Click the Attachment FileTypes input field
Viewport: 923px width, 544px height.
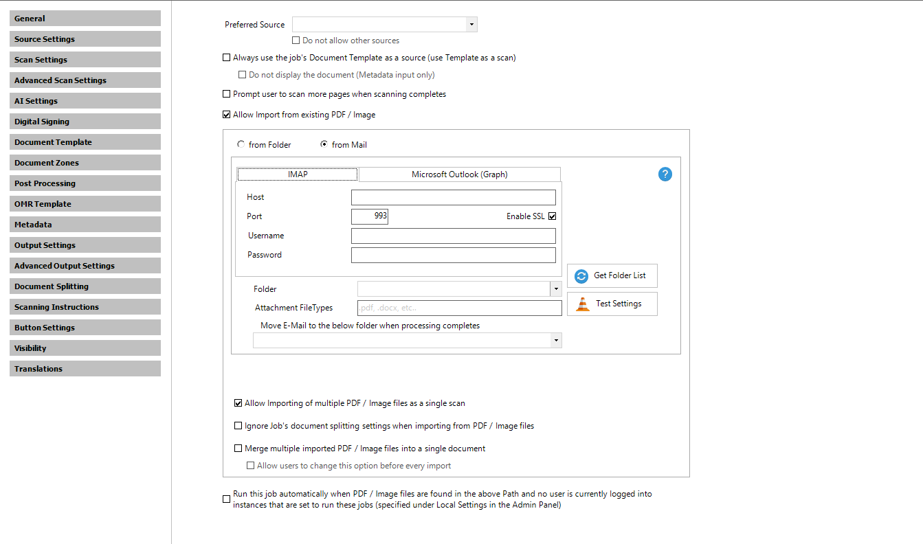tap(460, 308)
